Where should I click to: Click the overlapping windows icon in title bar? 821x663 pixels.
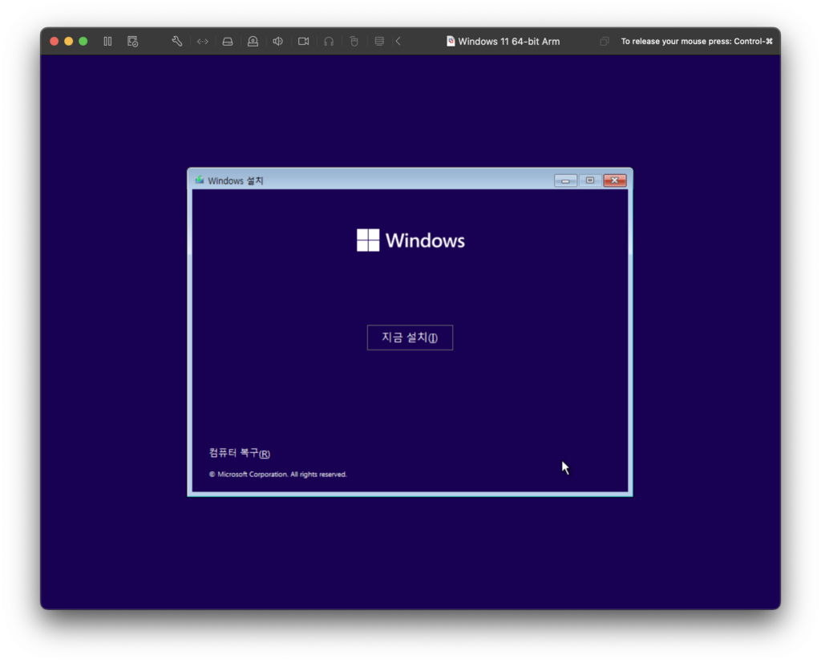click(x=605, y=41)
